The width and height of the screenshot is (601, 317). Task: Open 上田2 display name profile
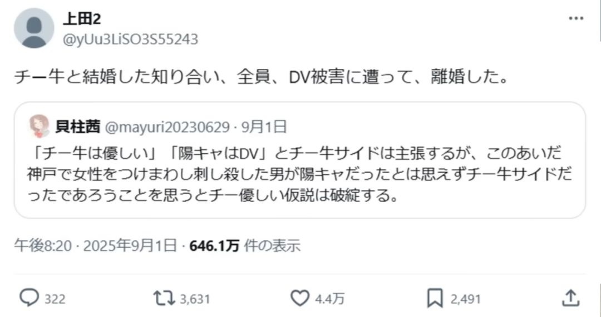[82, 19]
